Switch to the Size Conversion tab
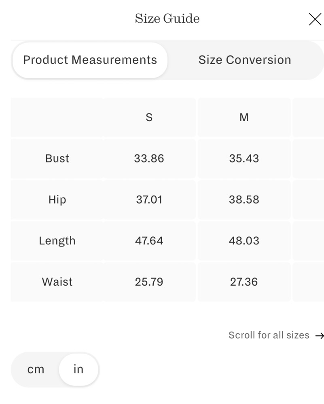The image size is (324, 404). coord(245,60)
